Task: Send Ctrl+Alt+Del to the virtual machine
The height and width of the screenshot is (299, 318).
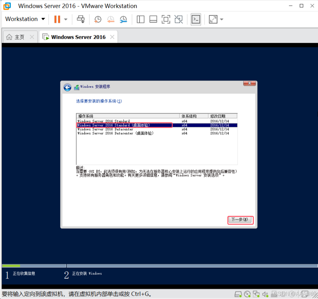Action: click(81, 19)
